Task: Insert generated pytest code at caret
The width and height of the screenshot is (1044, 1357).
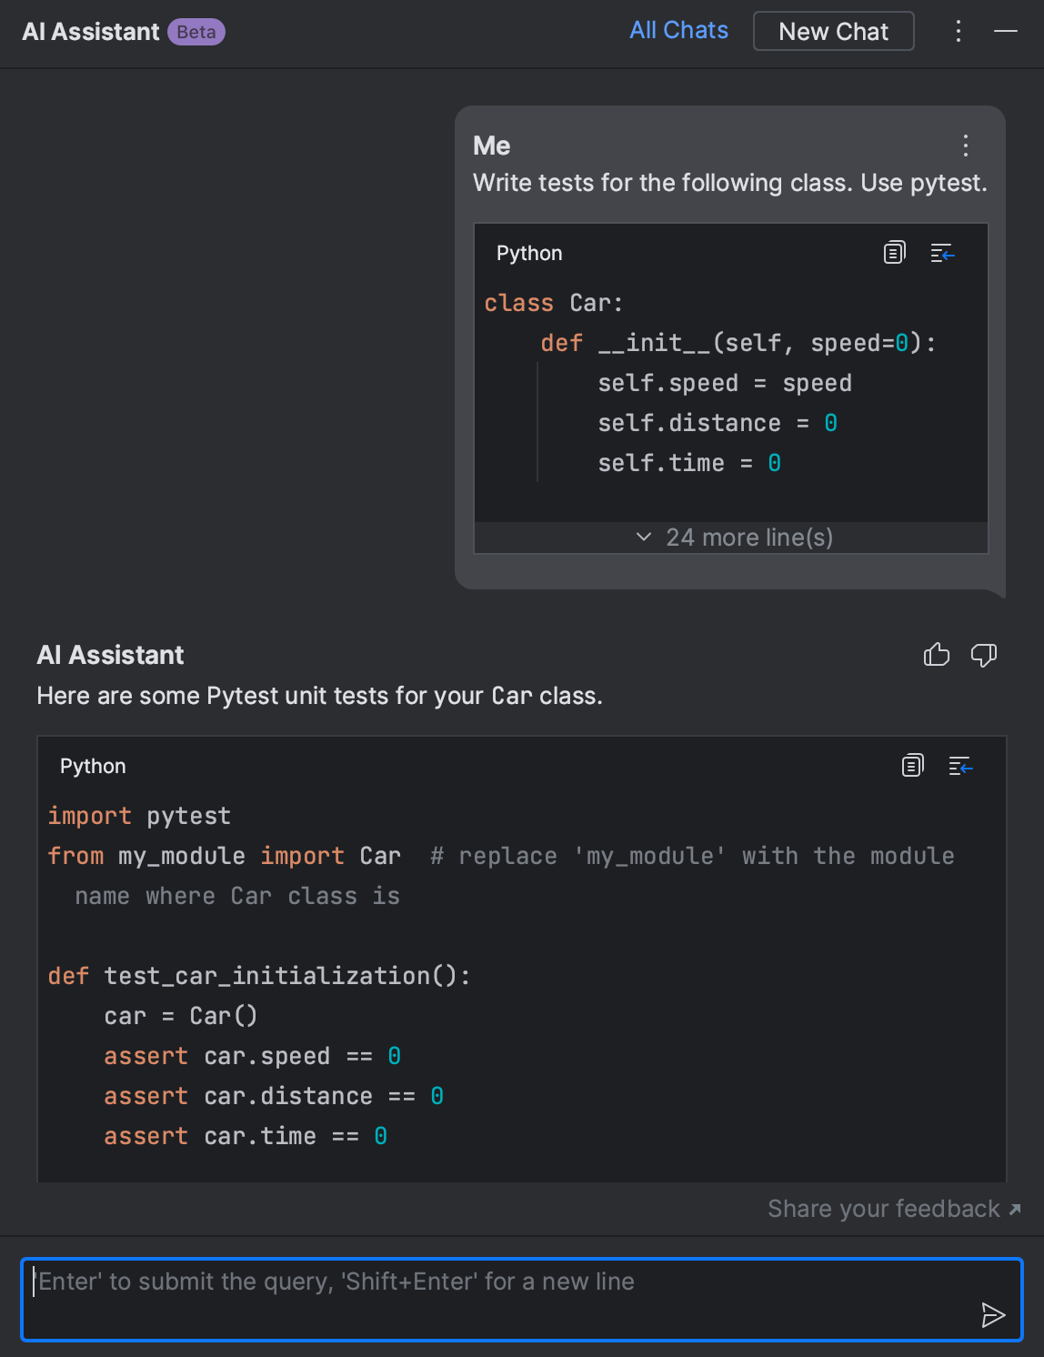Action: pyautogui.click(x=960, y=766)
